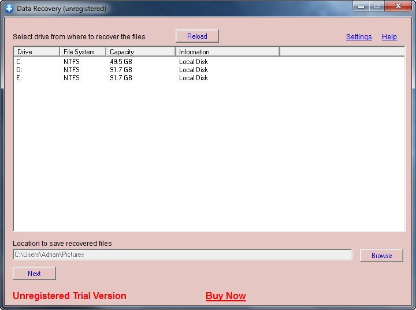Open the Settings link

pos(359,36)
